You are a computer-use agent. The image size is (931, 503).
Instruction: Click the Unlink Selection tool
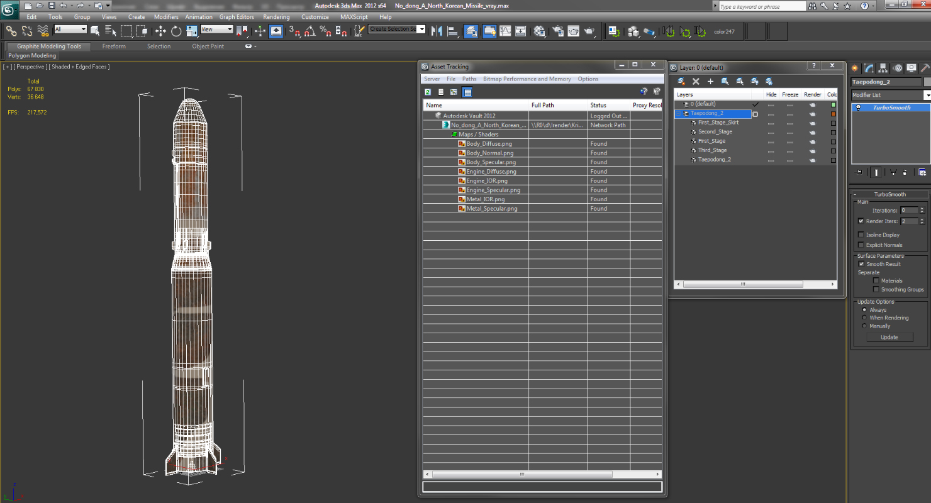27,31
